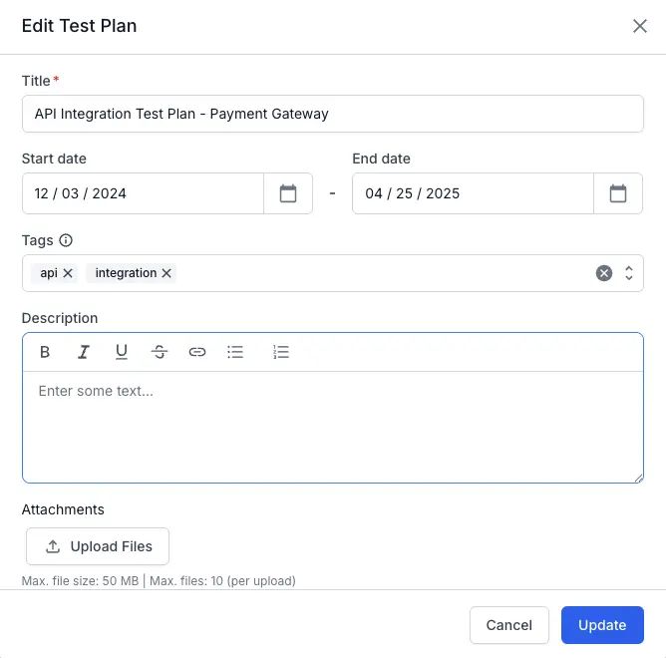Toggle bold formatting in the Description

click(45, 352)
